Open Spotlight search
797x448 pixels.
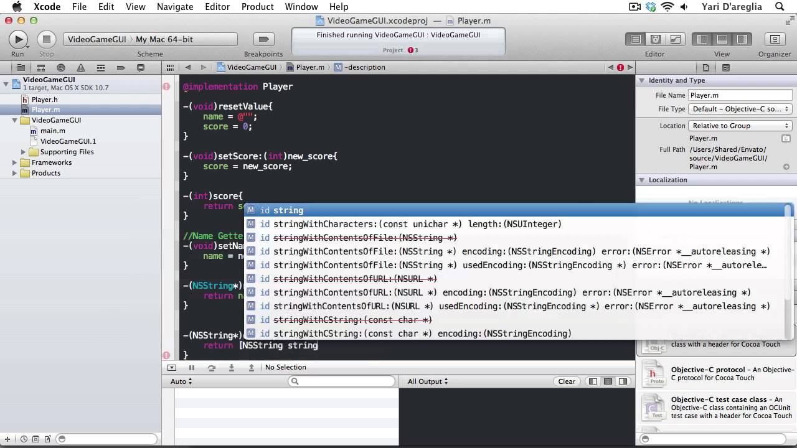point(780,7)
